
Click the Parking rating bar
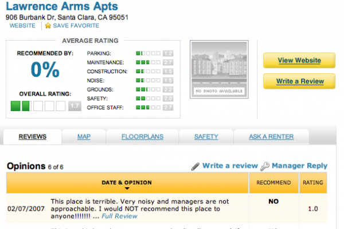[x=148, y=53]
